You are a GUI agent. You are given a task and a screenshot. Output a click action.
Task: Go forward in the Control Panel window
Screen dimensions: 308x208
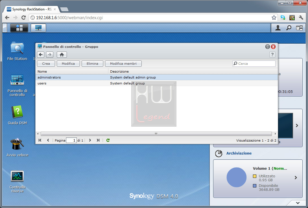click(50, 55)
